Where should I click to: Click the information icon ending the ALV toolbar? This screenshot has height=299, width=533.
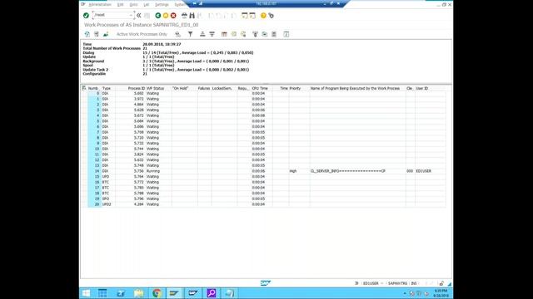click(286, 34)
